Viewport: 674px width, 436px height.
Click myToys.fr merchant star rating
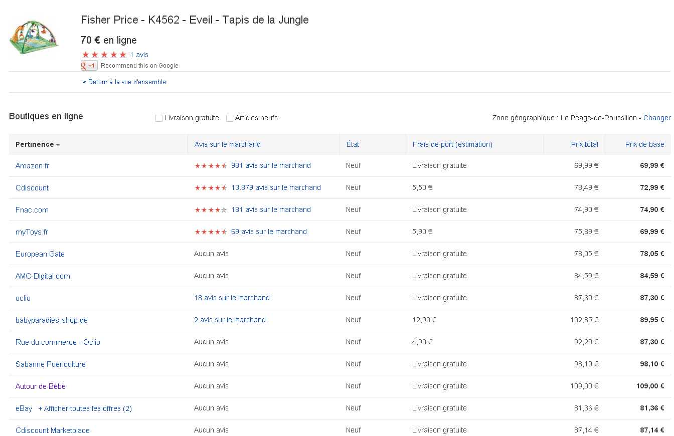[211, 232]
